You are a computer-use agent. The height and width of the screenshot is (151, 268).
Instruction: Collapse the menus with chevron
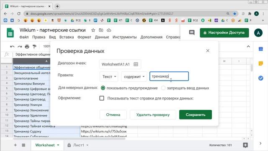[248, 47]
